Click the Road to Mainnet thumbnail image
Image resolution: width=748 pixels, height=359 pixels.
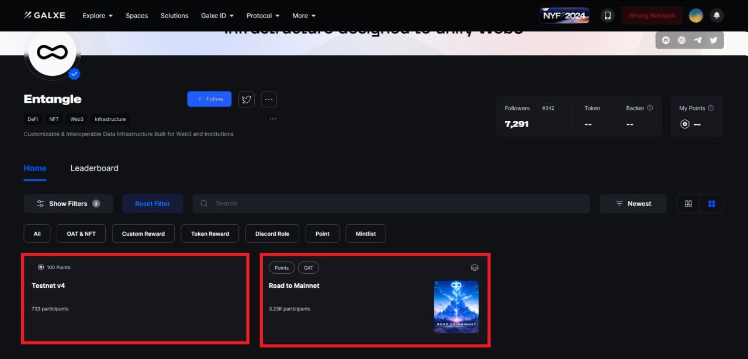(x=456, y=307)
